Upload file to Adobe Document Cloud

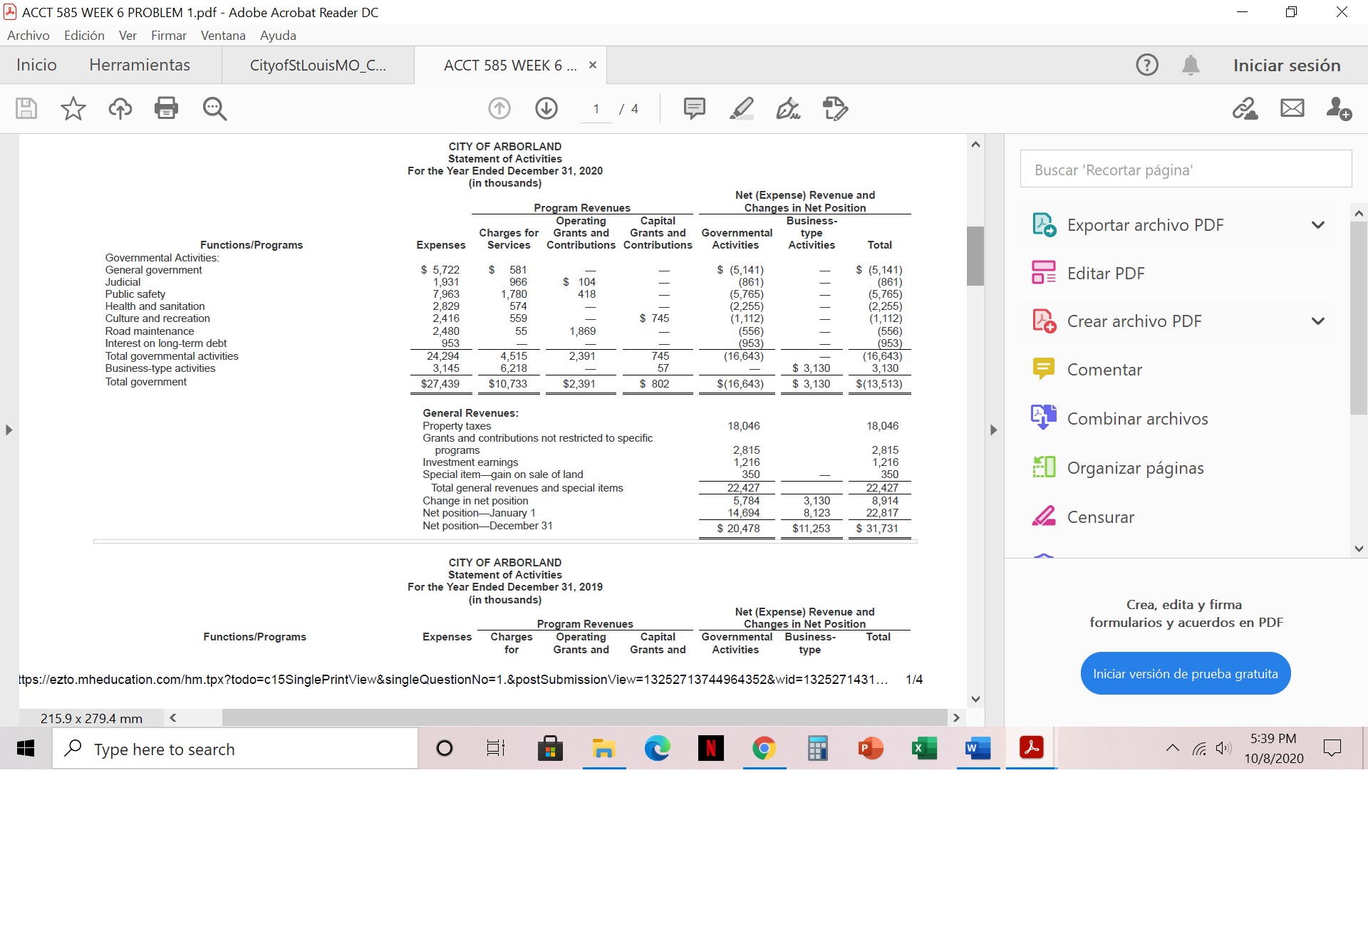tap(120, 108)
